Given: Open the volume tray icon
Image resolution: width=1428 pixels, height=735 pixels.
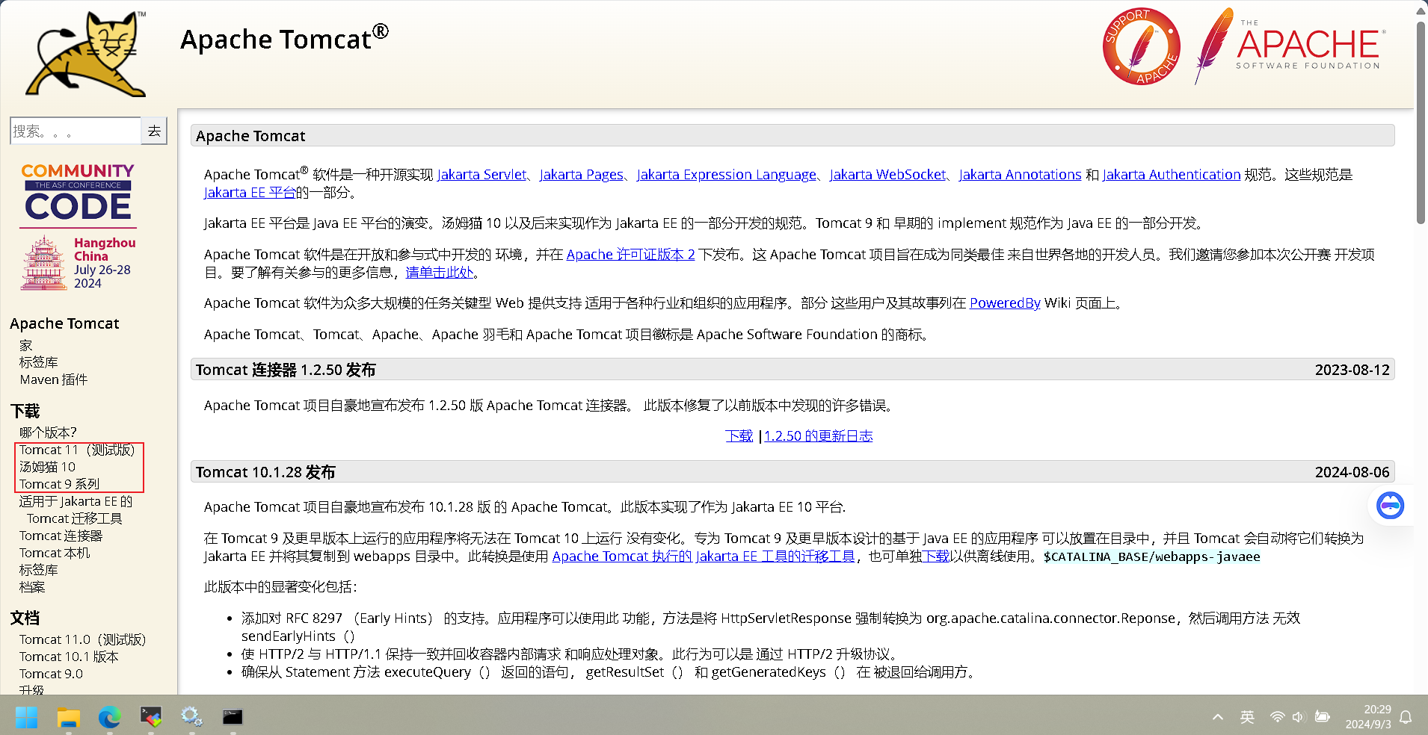Looking at the screenshot, I should (x=1298, y=717).
